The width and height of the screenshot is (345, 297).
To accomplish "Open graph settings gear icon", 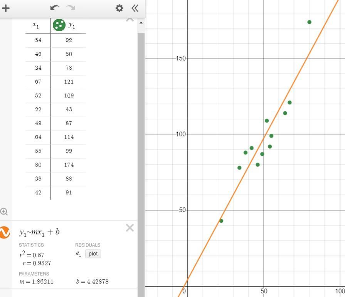I will (119, 8).
